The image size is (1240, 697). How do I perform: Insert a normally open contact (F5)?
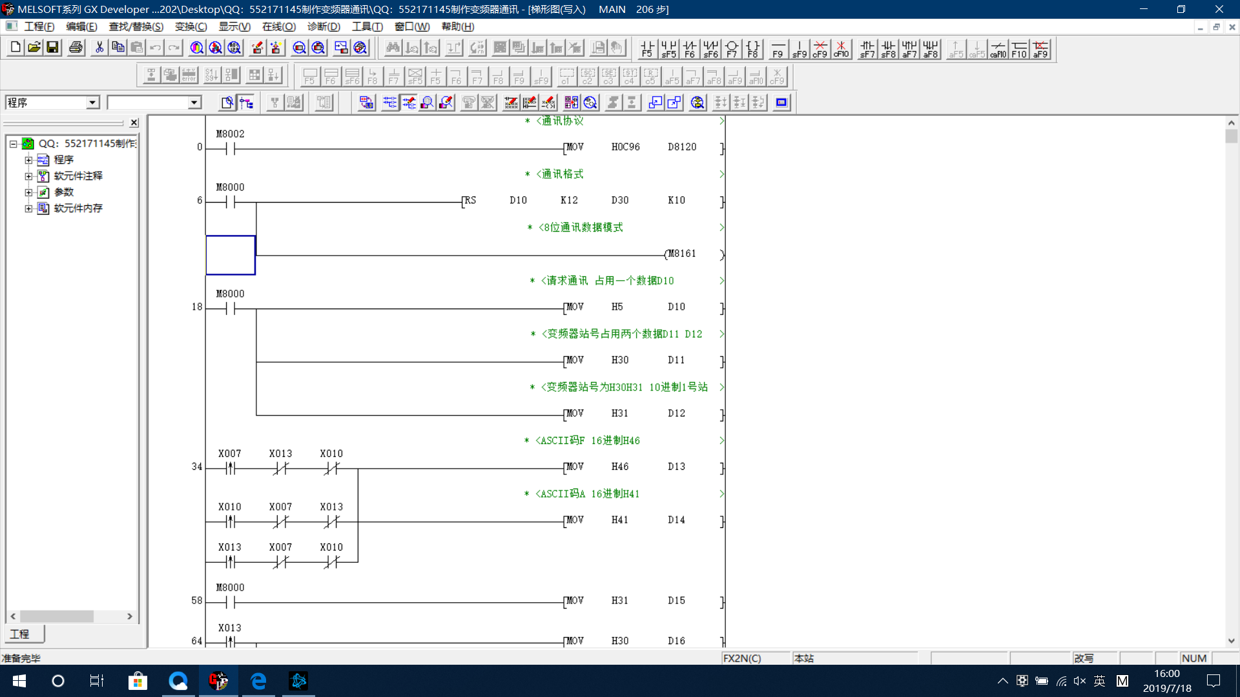647,49
